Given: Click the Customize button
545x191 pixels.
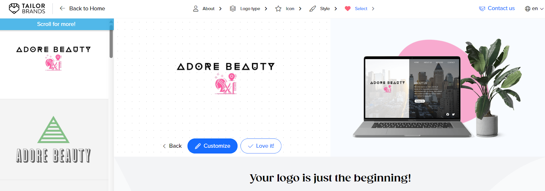Looking at the screenshot, I should click(x=213, y=146).
